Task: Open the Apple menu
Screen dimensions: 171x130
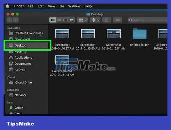Action: 7,6
